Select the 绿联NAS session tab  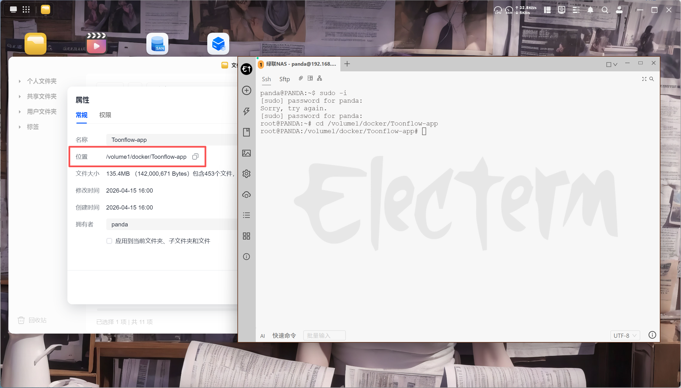pos(298,64)
